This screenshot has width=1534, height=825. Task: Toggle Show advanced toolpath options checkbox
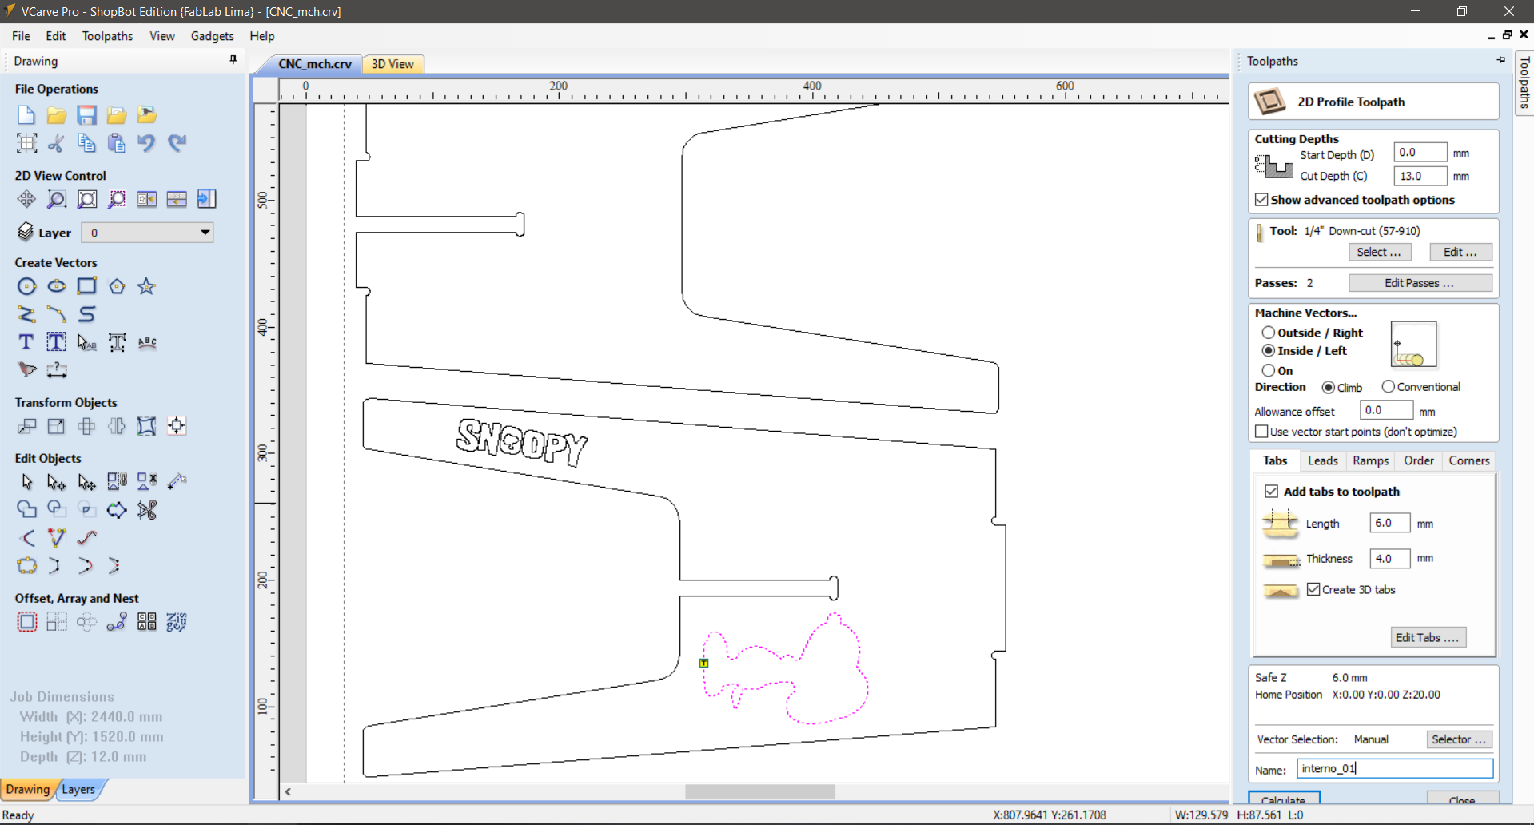1261,200
